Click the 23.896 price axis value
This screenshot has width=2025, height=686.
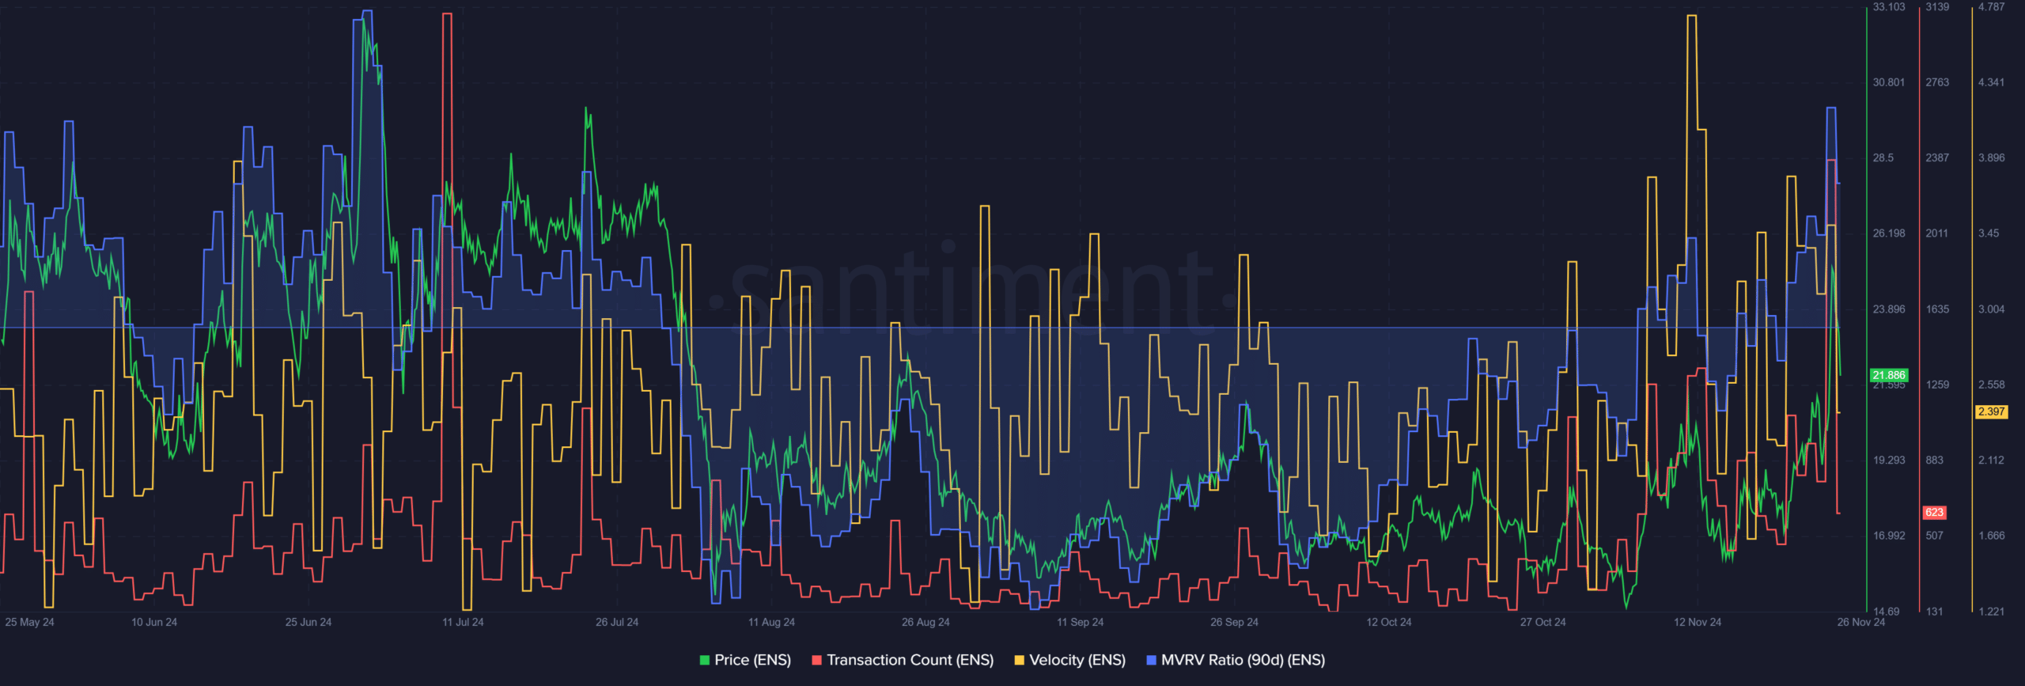pos(1889,309)
